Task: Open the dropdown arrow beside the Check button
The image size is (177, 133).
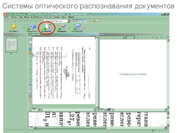Action: [69, 28]
